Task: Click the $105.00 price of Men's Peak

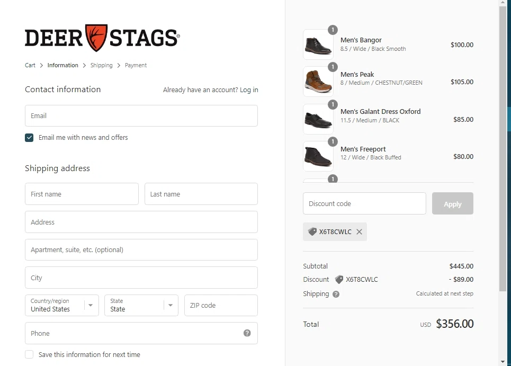Action: pos(462,82)
